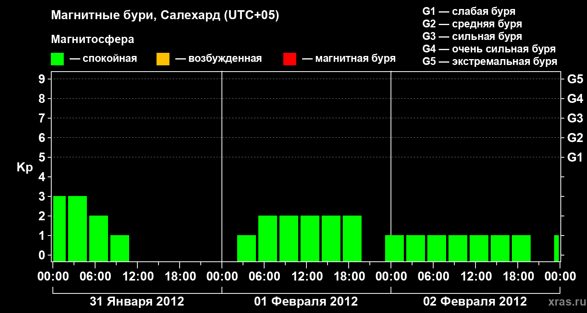Viewport: 587px width, 313px height.
Task: Select the 'G5 — экстремальная буря' legend line
Action: coord(490,61)
